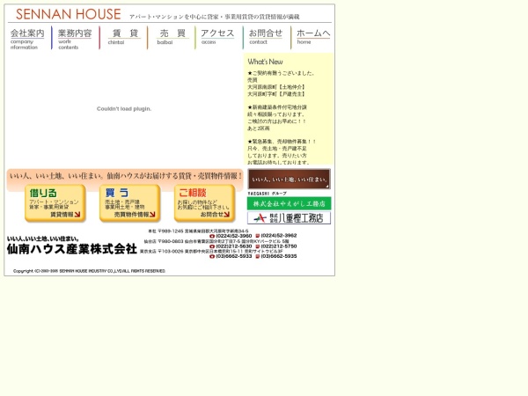Image resolution: width=528 pixels, height=396 pixels.
Task: Click red arrow on 売買物件情報 button
Action: coord(152,215)
